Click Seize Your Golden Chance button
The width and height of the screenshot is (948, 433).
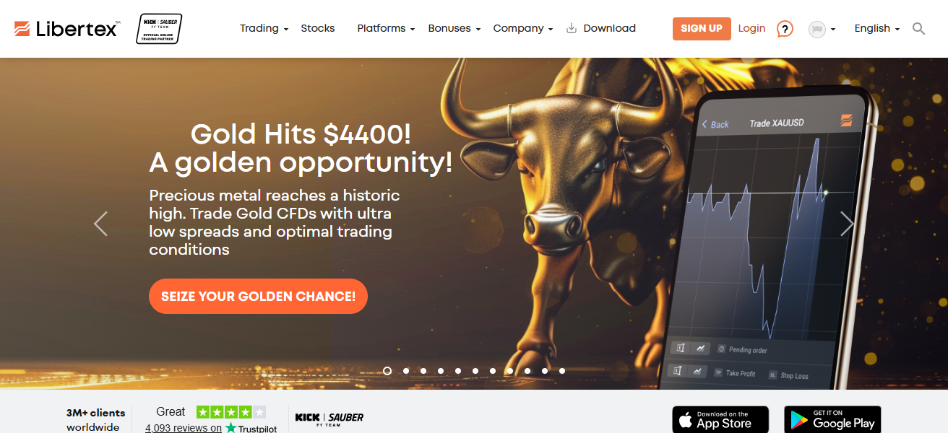(x=258, y=297)
